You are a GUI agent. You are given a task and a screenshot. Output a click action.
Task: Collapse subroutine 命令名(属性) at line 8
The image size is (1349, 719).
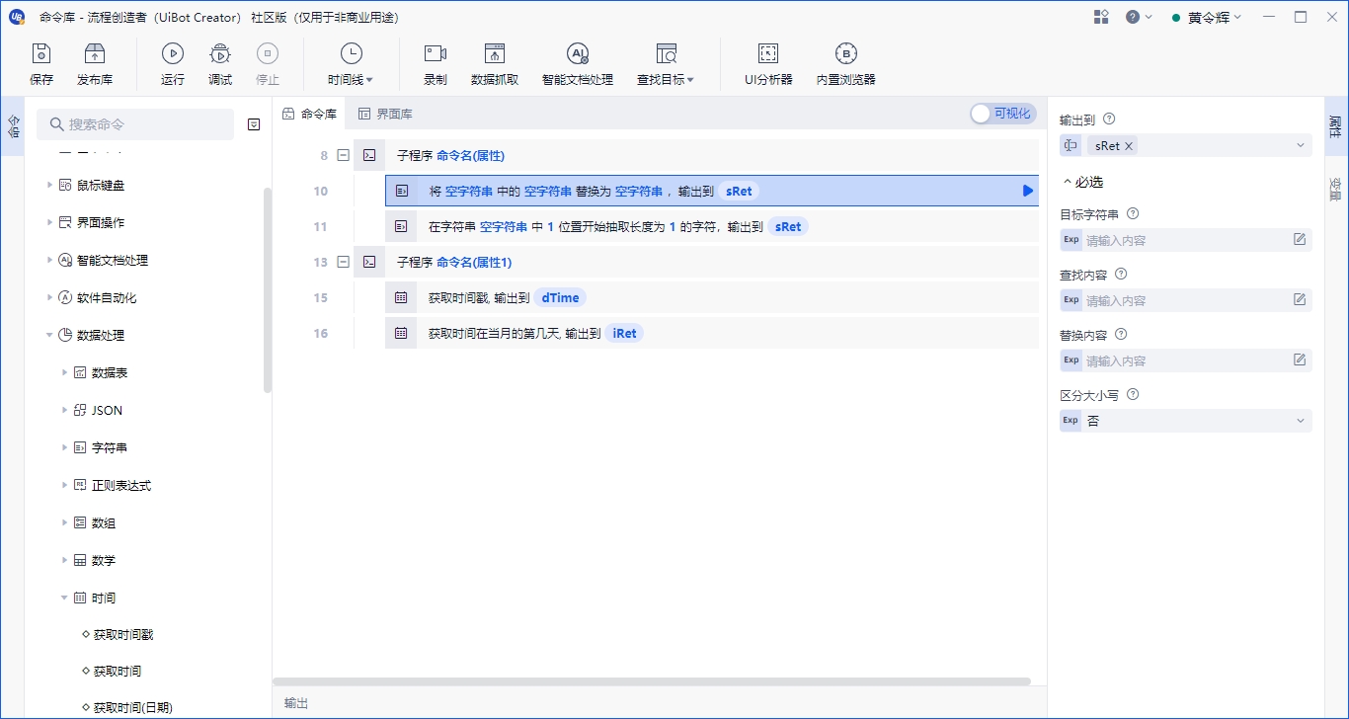[x=343, y=155]
